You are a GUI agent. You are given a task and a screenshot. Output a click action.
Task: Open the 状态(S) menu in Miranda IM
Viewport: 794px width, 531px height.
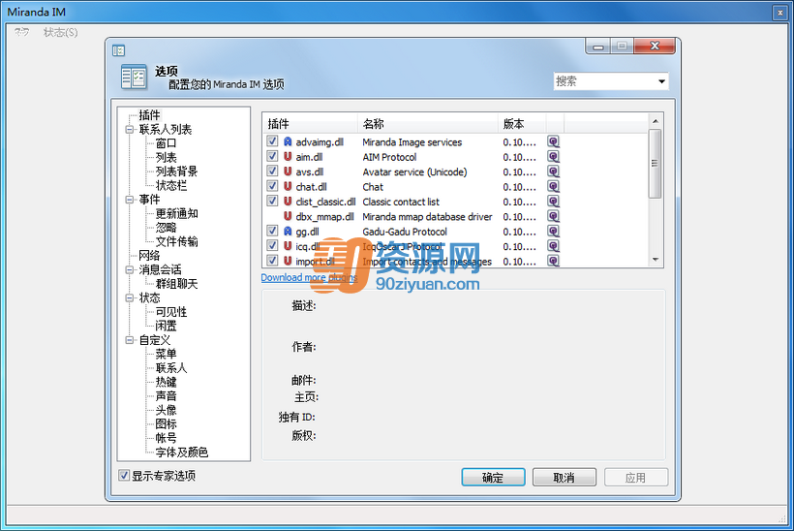coord(60,32)
